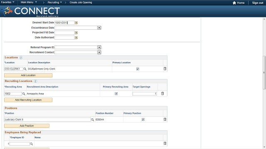266x149 pixels.
Task: Click the Position input field
Action: (47, 120)
